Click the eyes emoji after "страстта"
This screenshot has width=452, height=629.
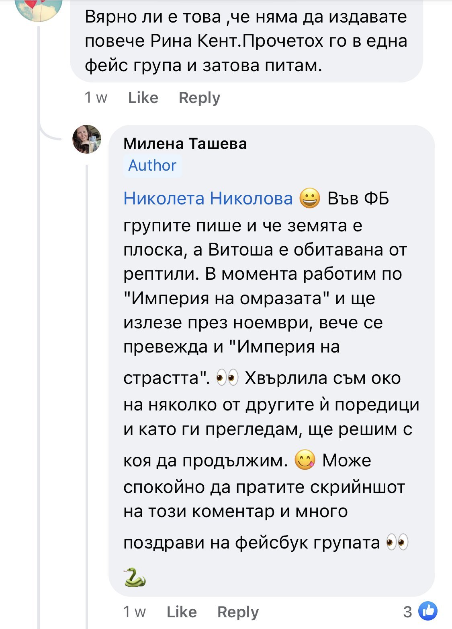pyautogui.click(x=227, y=378)
